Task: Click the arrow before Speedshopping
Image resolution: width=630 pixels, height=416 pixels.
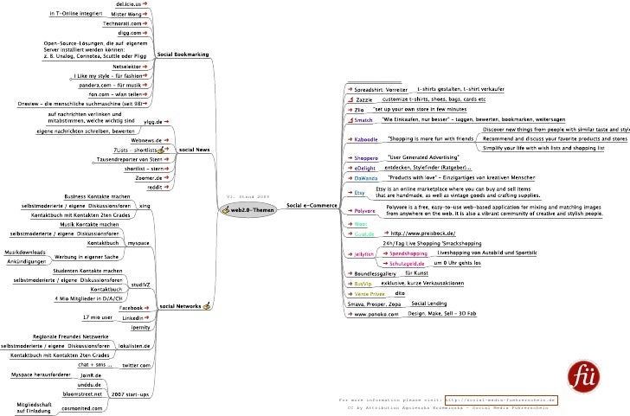Action: (386, 253)
